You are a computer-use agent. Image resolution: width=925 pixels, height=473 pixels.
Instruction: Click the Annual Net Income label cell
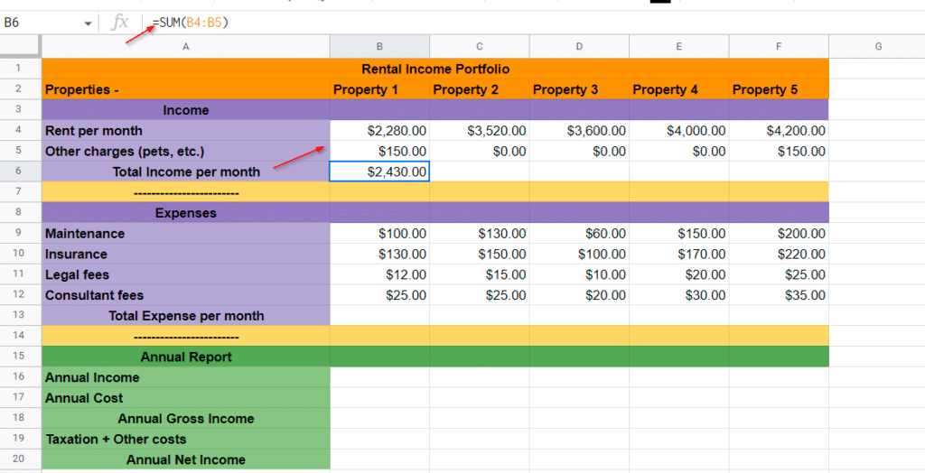coord(185,459)
